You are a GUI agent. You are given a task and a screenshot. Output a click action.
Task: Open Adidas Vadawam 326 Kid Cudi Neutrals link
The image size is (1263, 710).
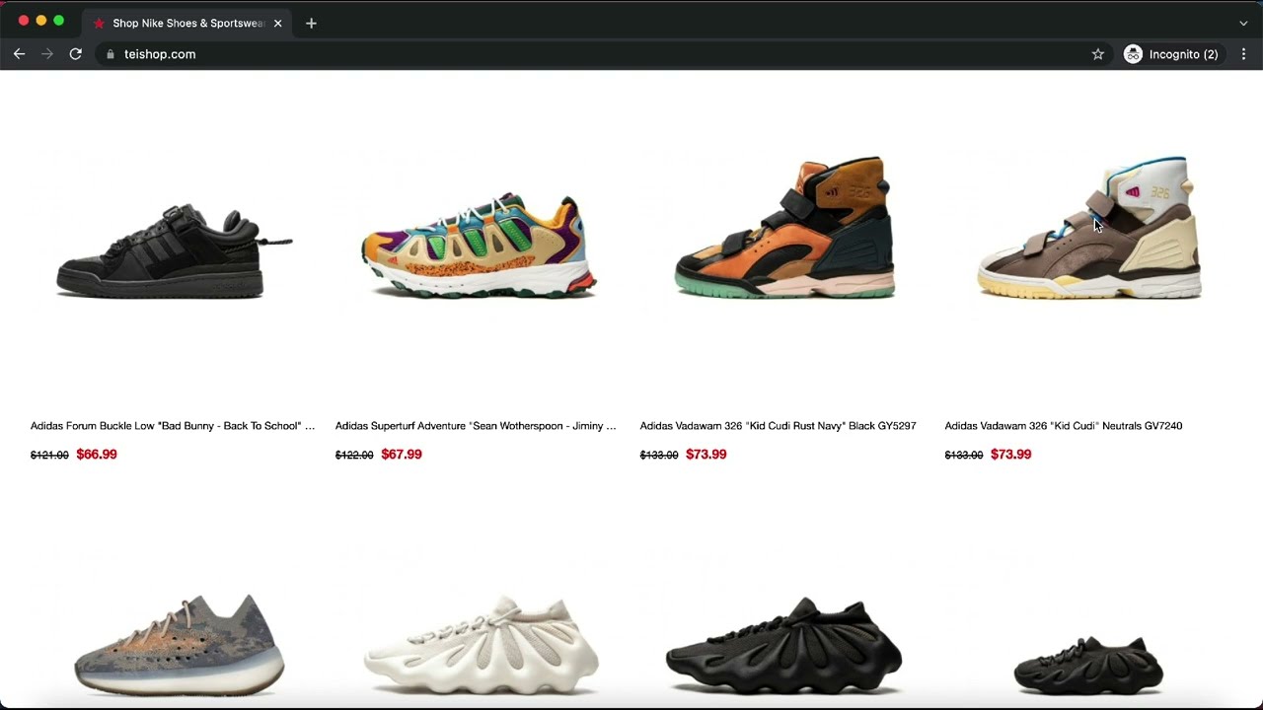tap(1063, 426)
